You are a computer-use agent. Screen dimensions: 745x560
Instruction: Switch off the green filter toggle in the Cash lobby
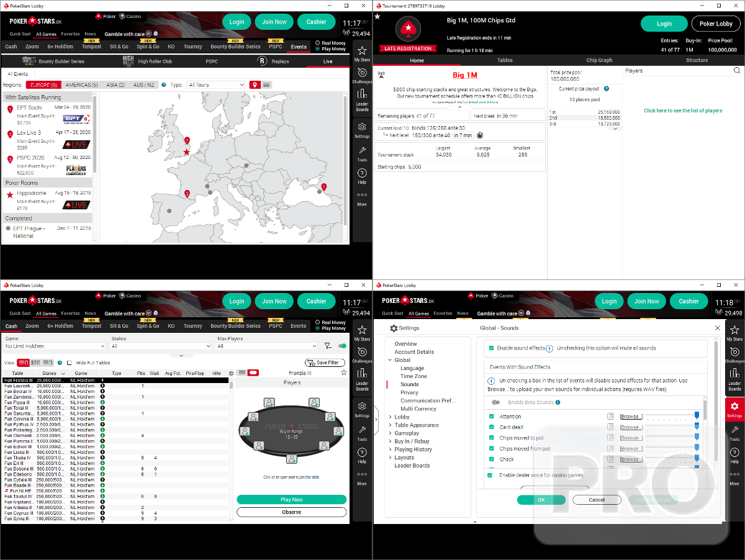click(342, 346)
